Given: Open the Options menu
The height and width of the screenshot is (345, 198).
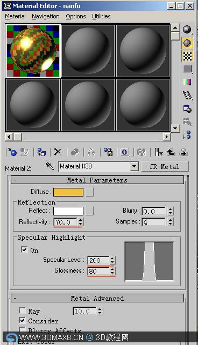Looking at the screenshot, I should pyautogui.click(x=76, y=17).
